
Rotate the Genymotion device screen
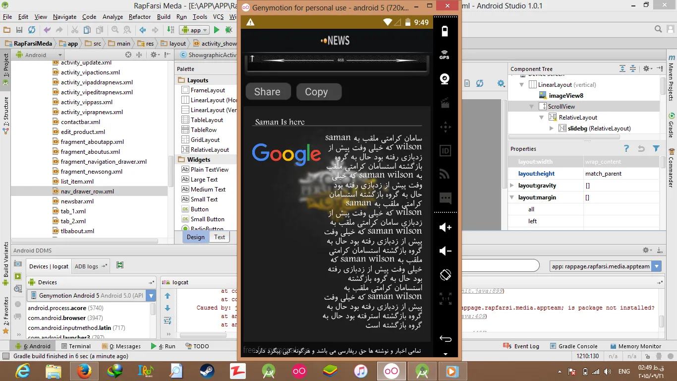(x=445, y=274)
